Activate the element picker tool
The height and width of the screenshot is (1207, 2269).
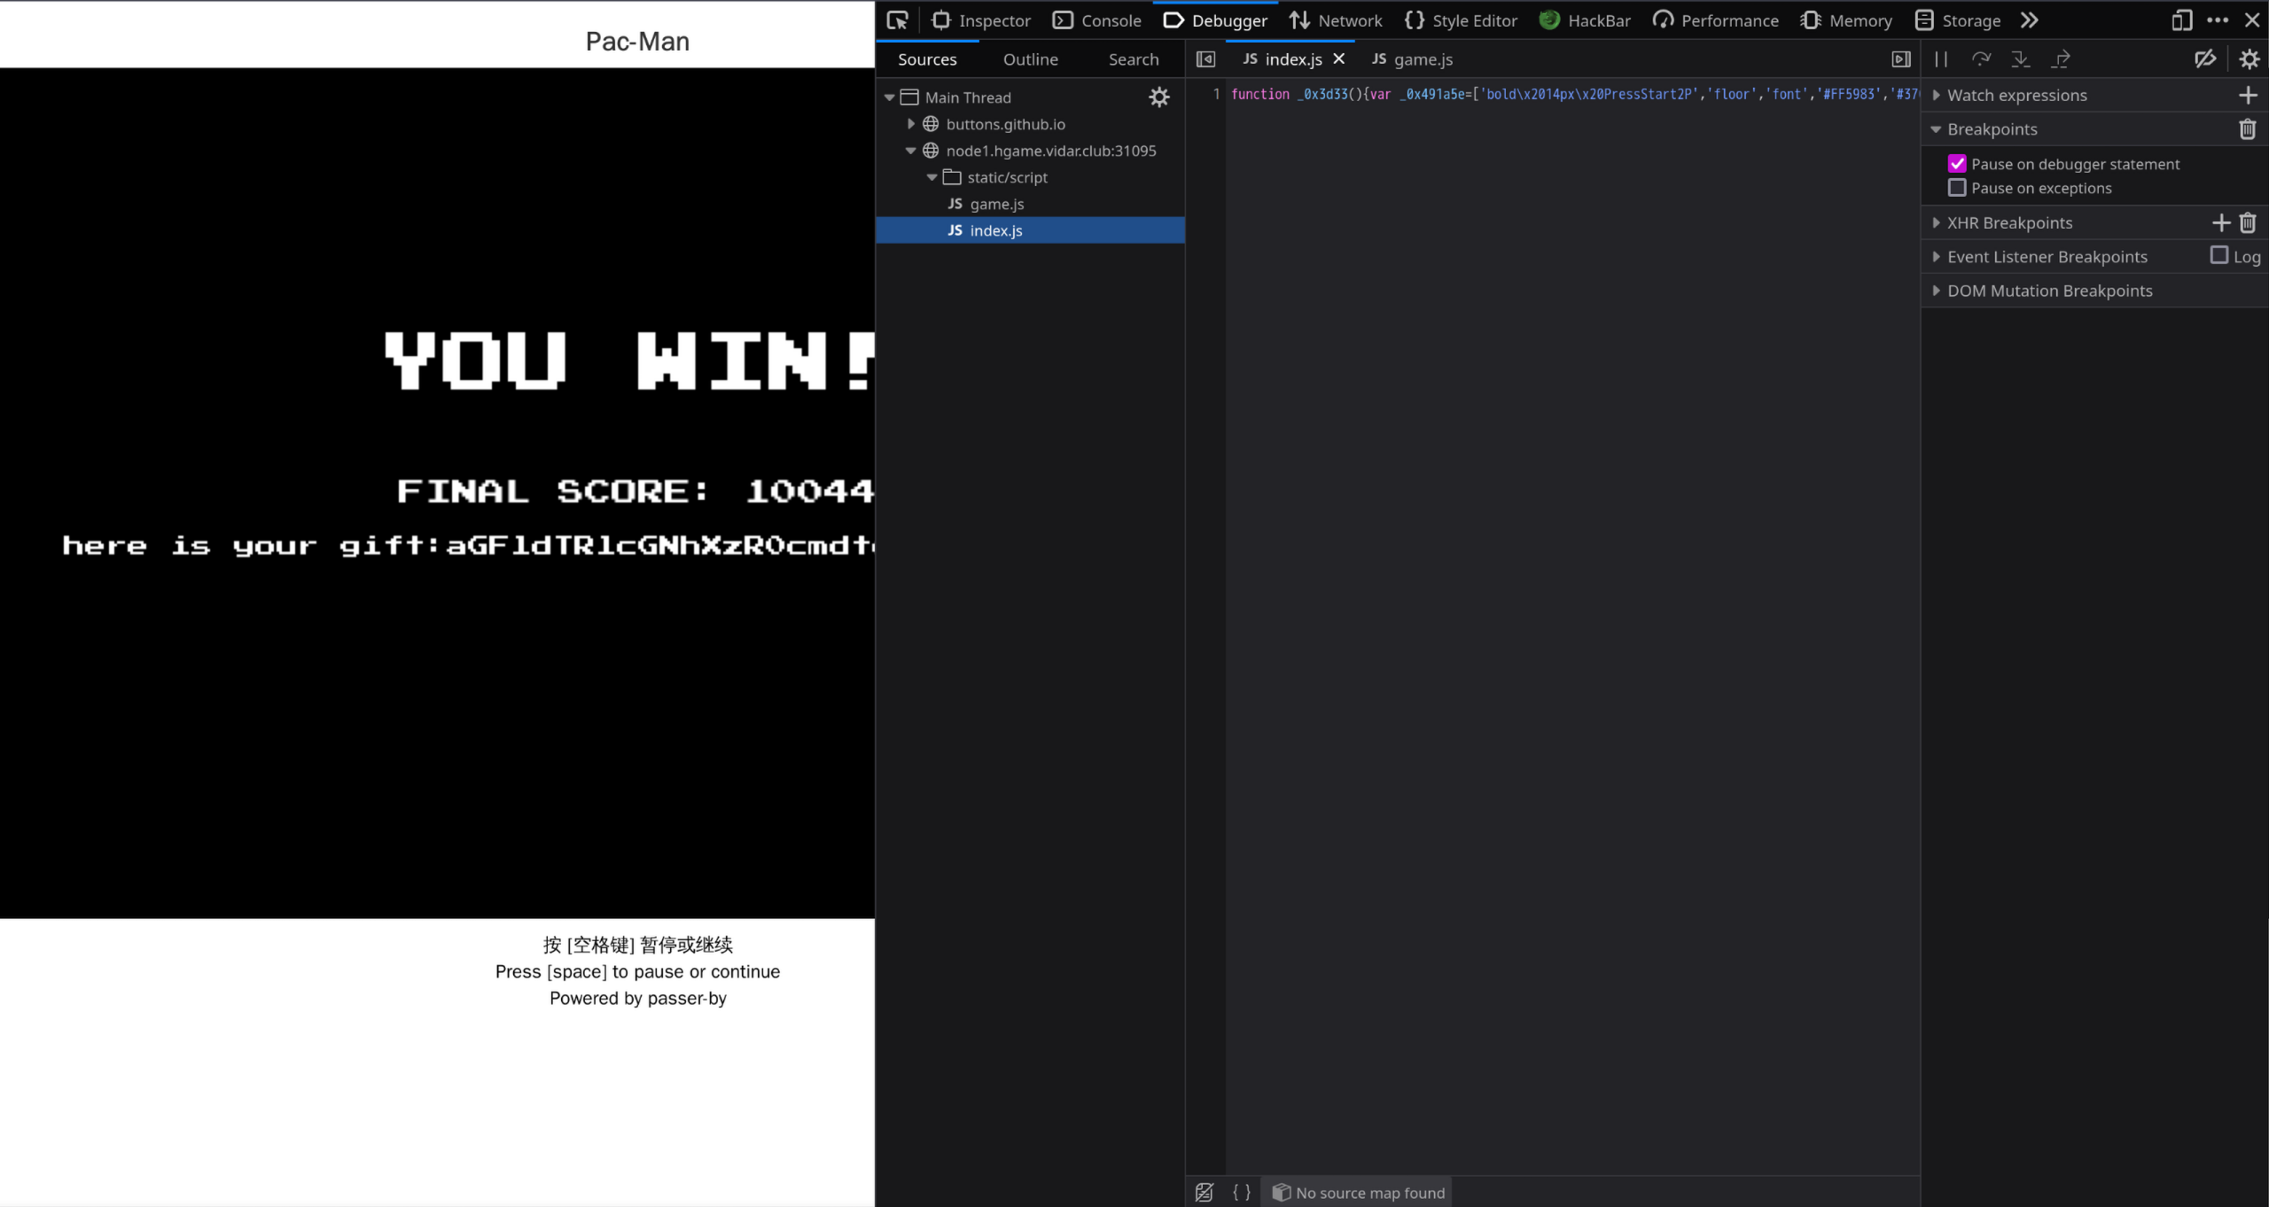pos(897,20)
